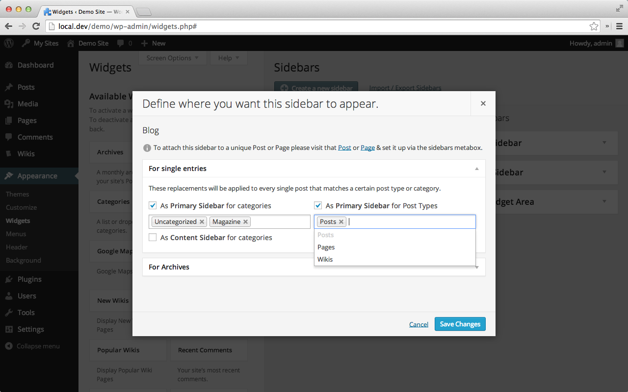Click the WordPress logo in admin bar

[x=9, y=43]
